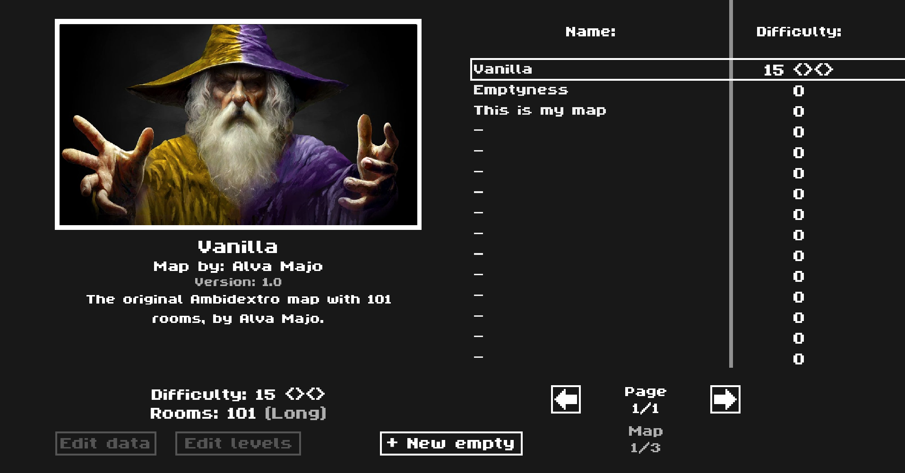Click the right arrow page button
Screen dimensions: 905x473
pos(725,399)
